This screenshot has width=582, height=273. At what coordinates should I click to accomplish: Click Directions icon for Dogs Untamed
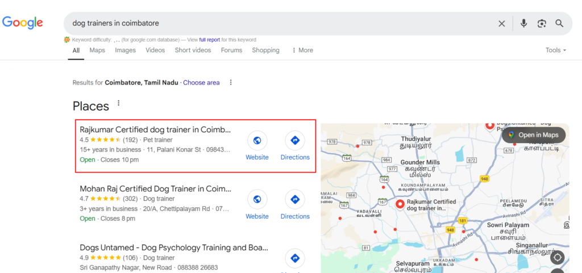coord(295,259)
